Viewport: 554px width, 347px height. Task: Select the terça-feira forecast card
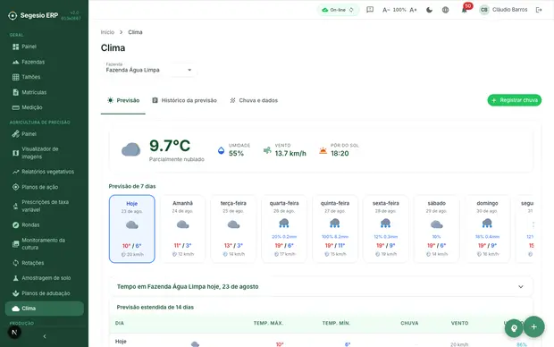[x=233, y=229]
